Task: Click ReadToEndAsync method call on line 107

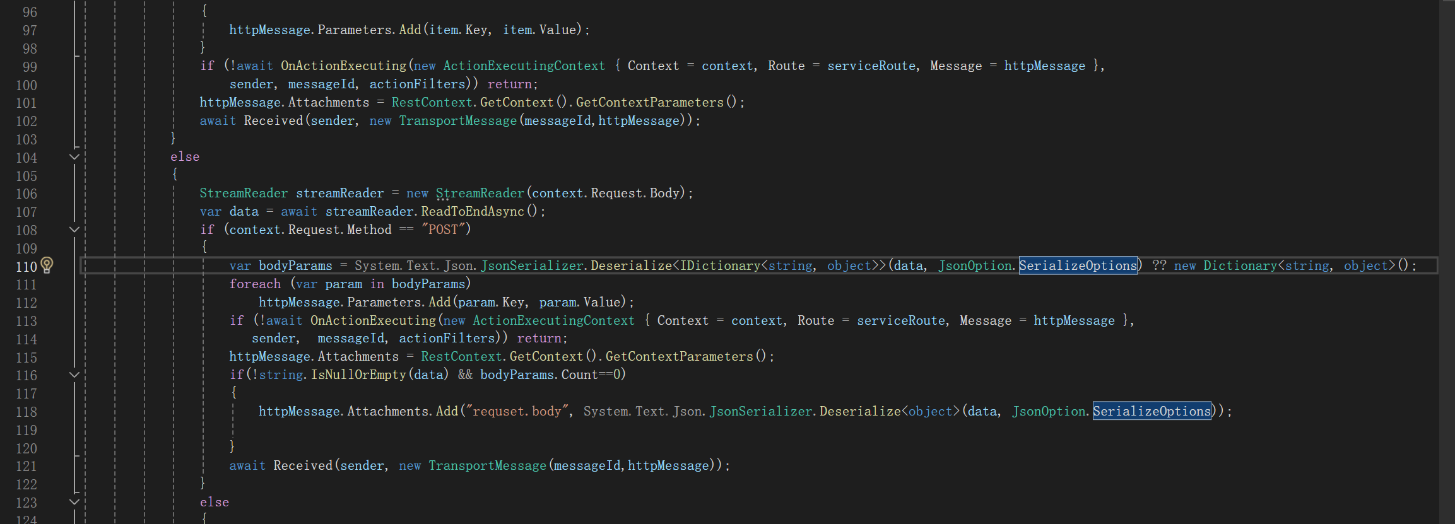Action: click(x=472, y=212)
